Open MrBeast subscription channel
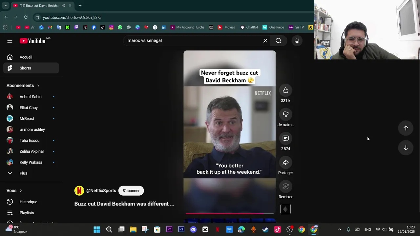The width and height of the screenshot is (420, 236). coord(31,119)
